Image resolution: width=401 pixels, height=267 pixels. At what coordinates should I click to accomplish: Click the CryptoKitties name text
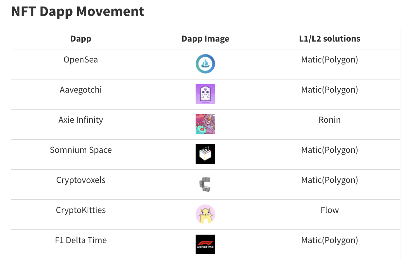click(81, 210)
